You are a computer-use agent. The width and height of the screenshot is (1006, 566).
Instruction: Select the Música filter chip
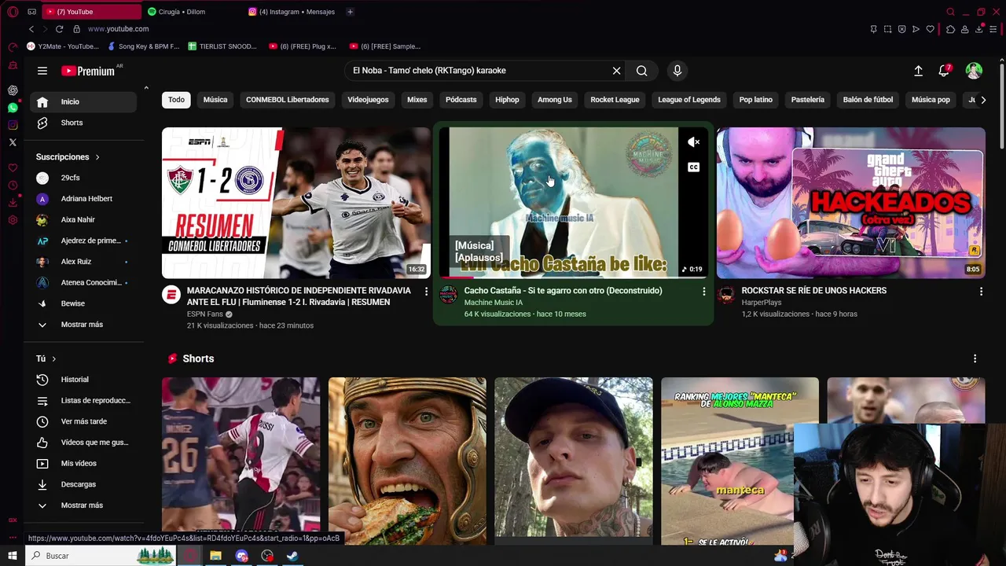215,100
